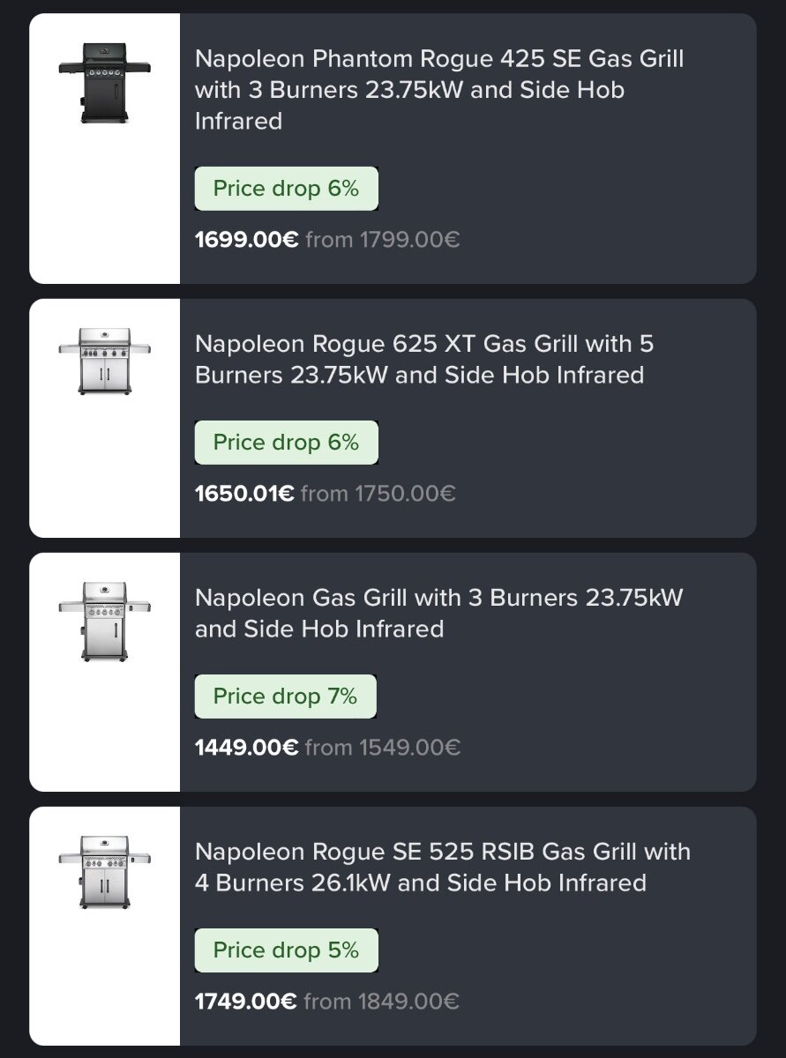Select the 1650.01€ current price
This screenshot has width=786, height=1058.
click(244, 494)
